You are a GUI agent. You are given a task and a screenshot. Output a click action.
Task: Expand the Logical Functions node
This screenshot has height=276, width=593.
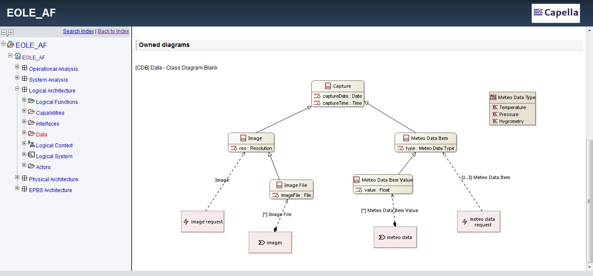point(24,100)
